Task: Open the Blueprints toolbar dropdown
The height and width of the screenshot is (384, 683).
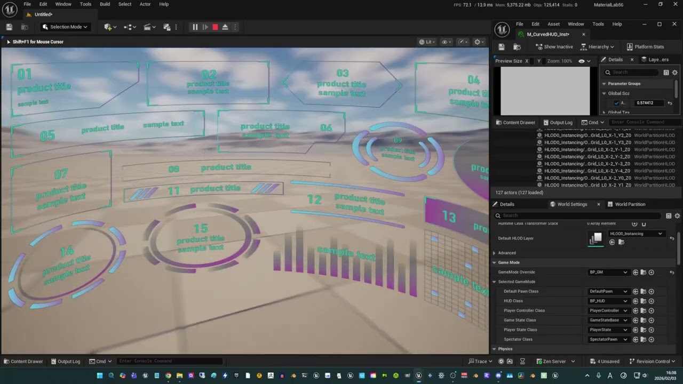Action: [129, 27]
